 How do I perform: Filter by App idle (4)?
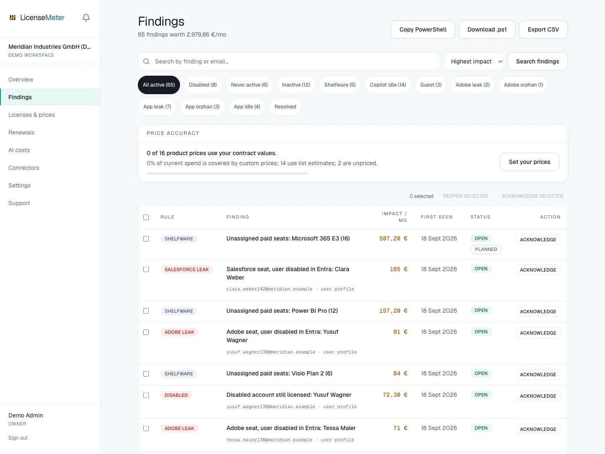(x=247, y=107)
